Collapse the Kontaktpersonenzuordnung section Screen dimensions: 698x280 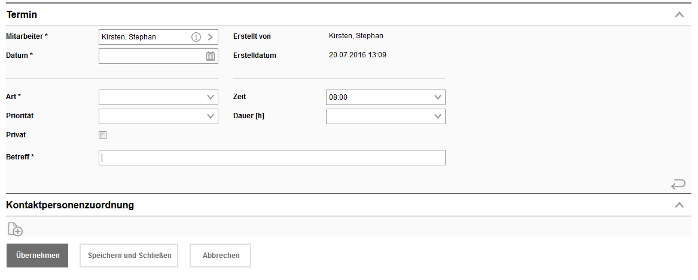tap(679, 205)
